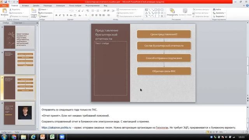Switch to the Design (Дизайн) ribbon tab
This screenshot has width=249, height=140.
36,5
